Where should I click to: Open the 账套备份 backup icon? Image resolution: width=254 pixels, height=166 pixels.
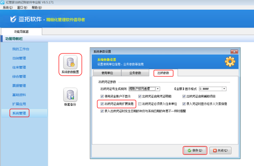(70, 94)
